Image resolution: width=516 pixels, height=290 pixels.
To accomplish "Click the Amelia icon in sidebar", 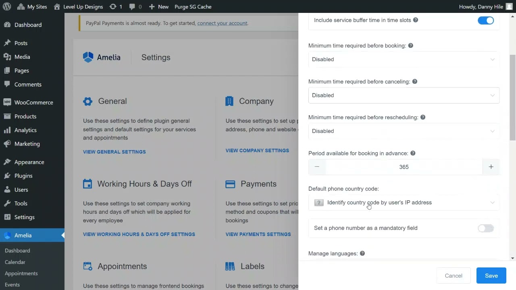I will click(7, 235).
